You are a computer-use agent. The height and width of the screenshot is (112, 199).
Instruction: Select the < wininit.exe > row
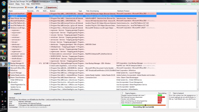tap(82, 37)
